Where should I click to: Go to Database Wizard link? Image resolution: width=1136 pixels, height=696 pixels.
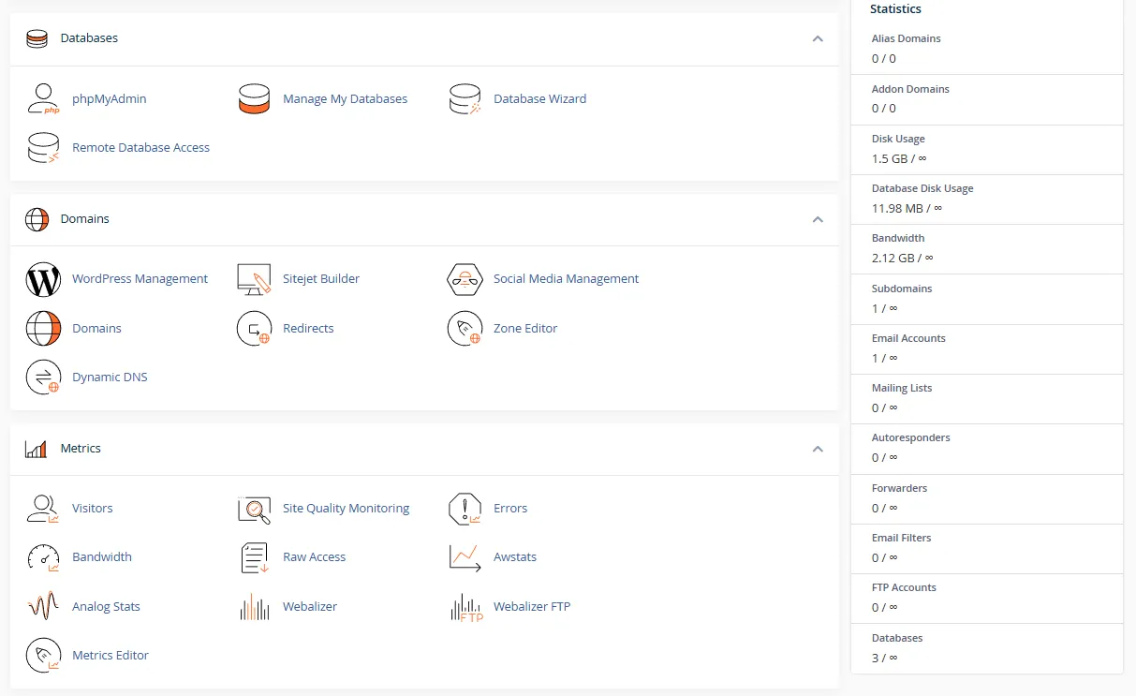[539, 98]
